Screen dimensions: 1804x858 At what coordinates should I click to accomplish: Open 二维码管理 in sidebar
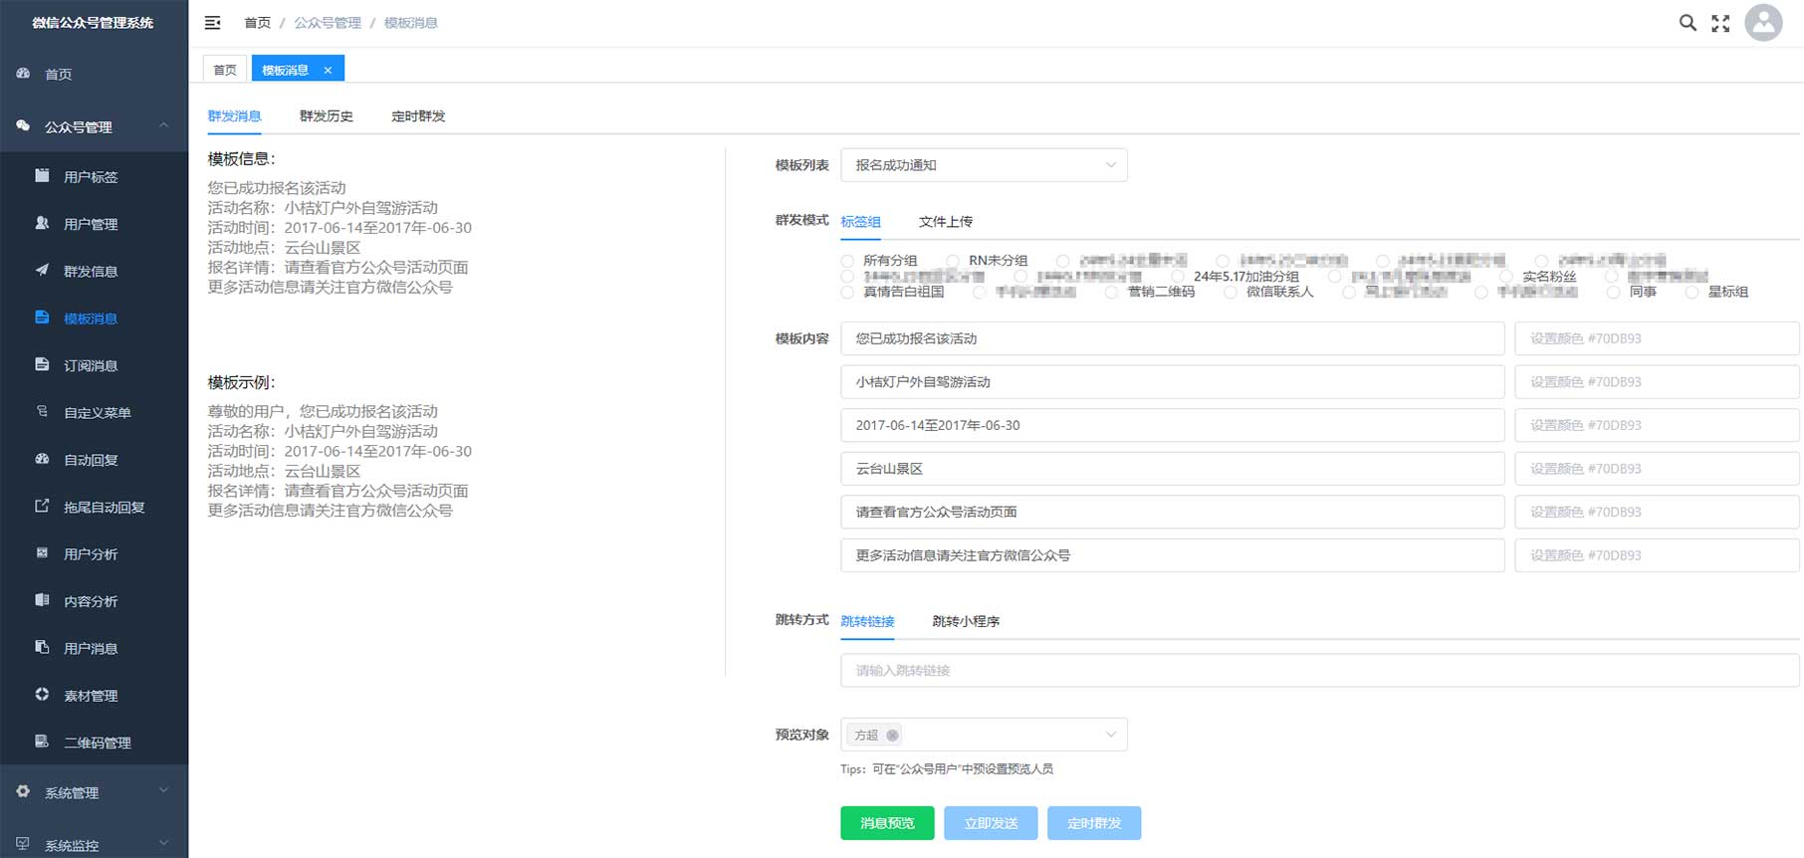coord(97,743)
